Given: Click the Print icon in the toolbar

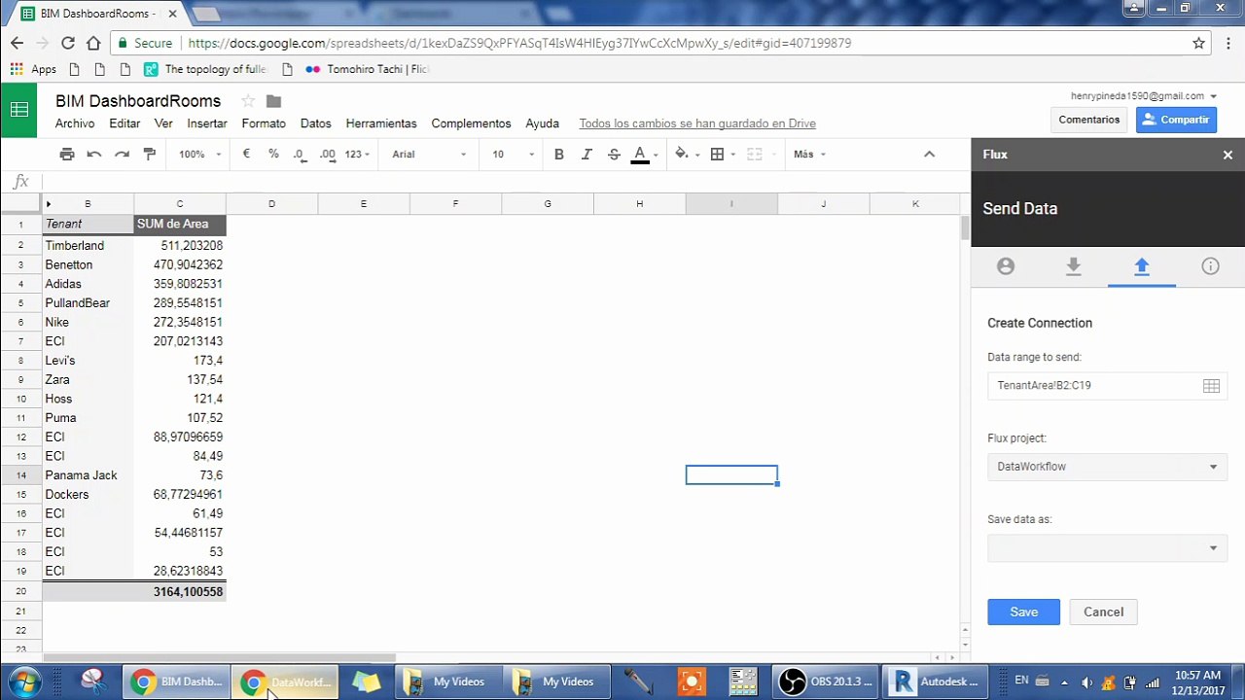Looking at the screenshot, I should coord(67,154).
